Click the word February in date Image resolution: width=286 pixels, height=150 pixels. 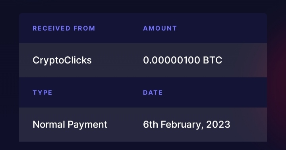tap(182, 125)
